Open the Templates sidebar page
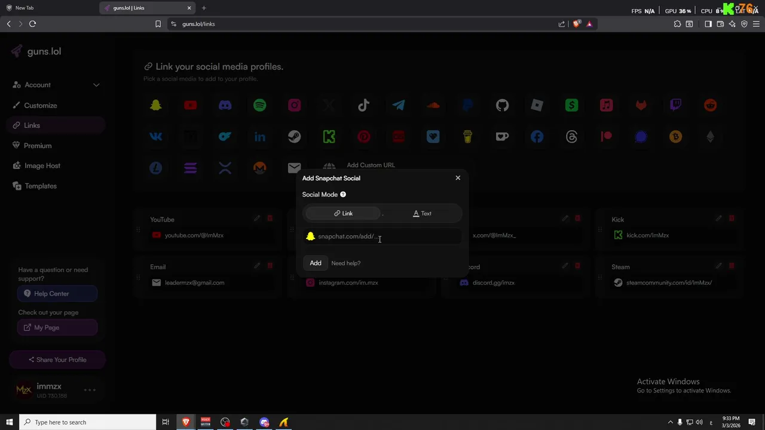Viewport: 765px width, 430px height. coord(57,186)
